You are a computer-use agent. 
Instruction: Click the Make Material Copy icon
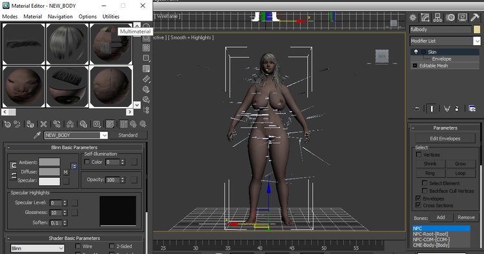point(57,124)
